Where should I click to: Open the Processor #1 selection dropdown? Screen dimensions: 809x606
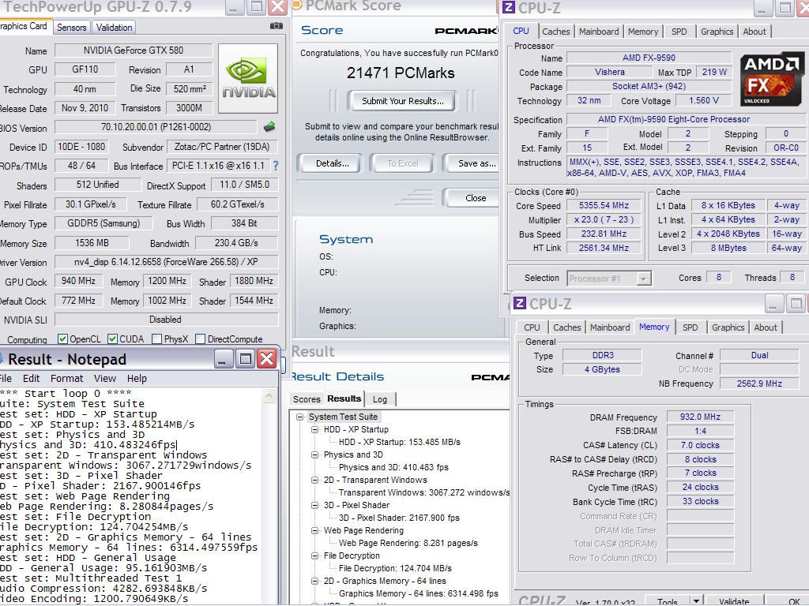point(643,279)
